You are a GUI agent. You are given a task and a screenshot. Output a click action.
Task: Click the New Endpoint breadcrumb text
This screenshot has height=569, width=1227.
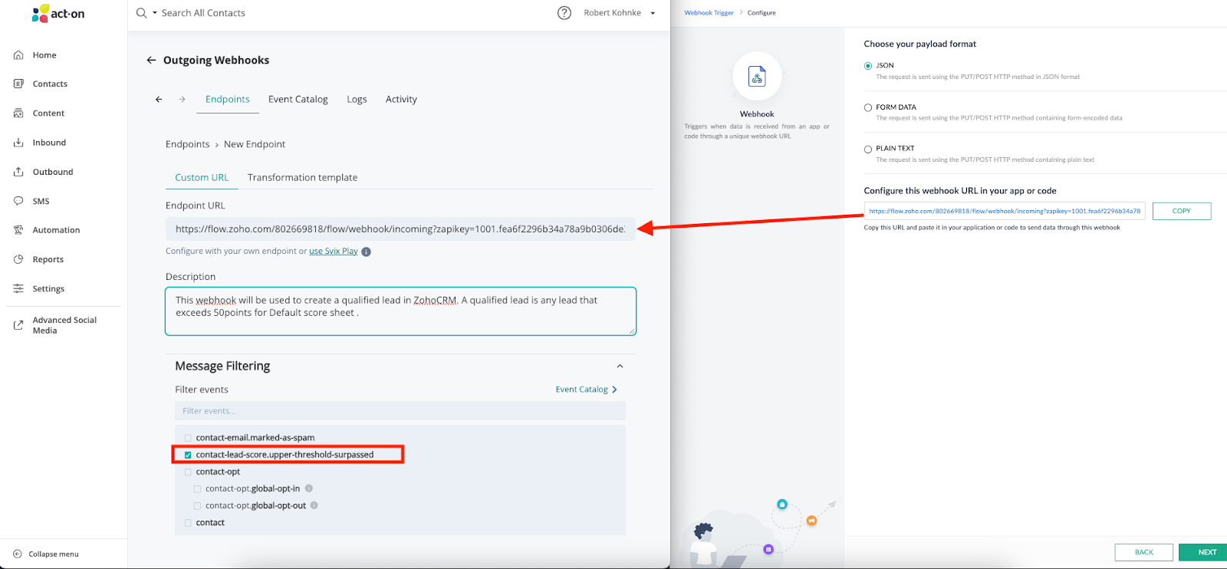tap(255, 144)
